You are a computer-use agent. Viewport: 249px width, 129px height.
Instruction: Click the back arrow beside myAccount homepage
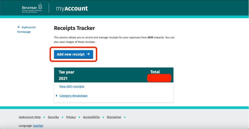click(19, 27)
